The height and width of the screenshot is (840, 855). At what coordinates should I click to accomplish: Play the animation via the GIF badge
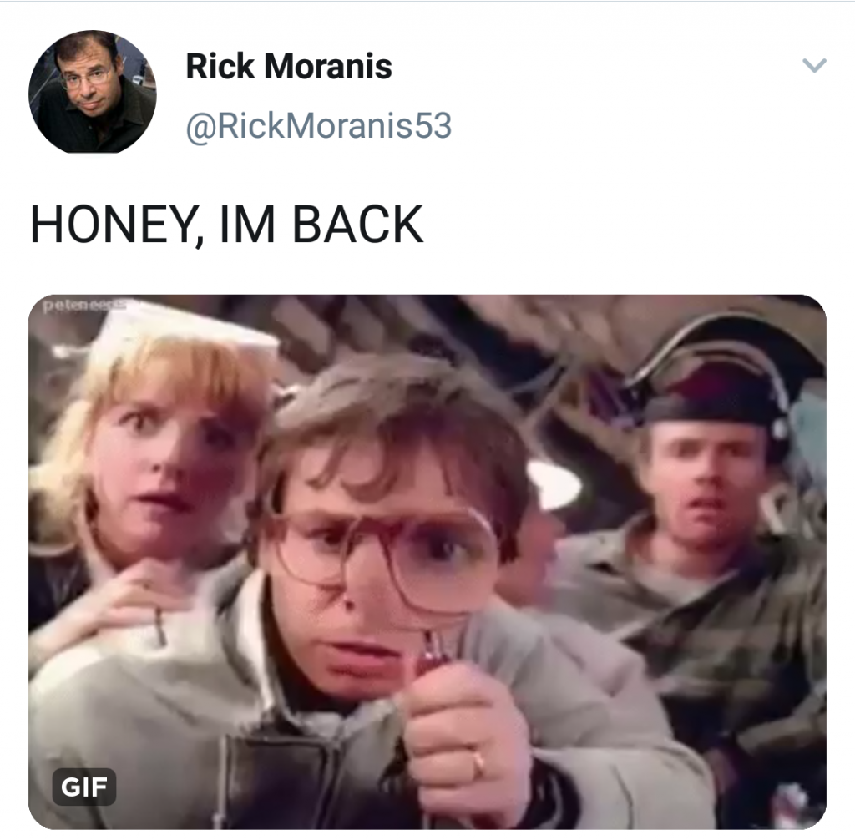tap(84, 787)
